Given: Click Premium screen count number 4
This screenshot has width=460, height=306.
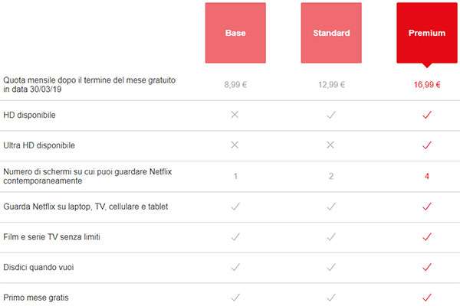Looking at the screenshot, I should (x=427, y=176).
